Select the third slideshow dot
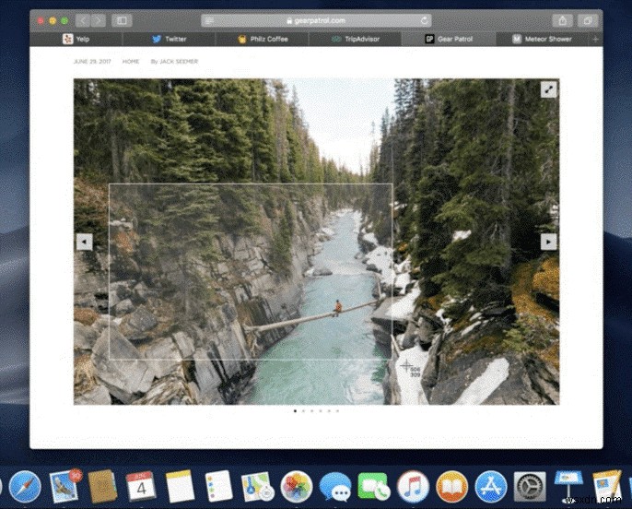 click(312, 411)
